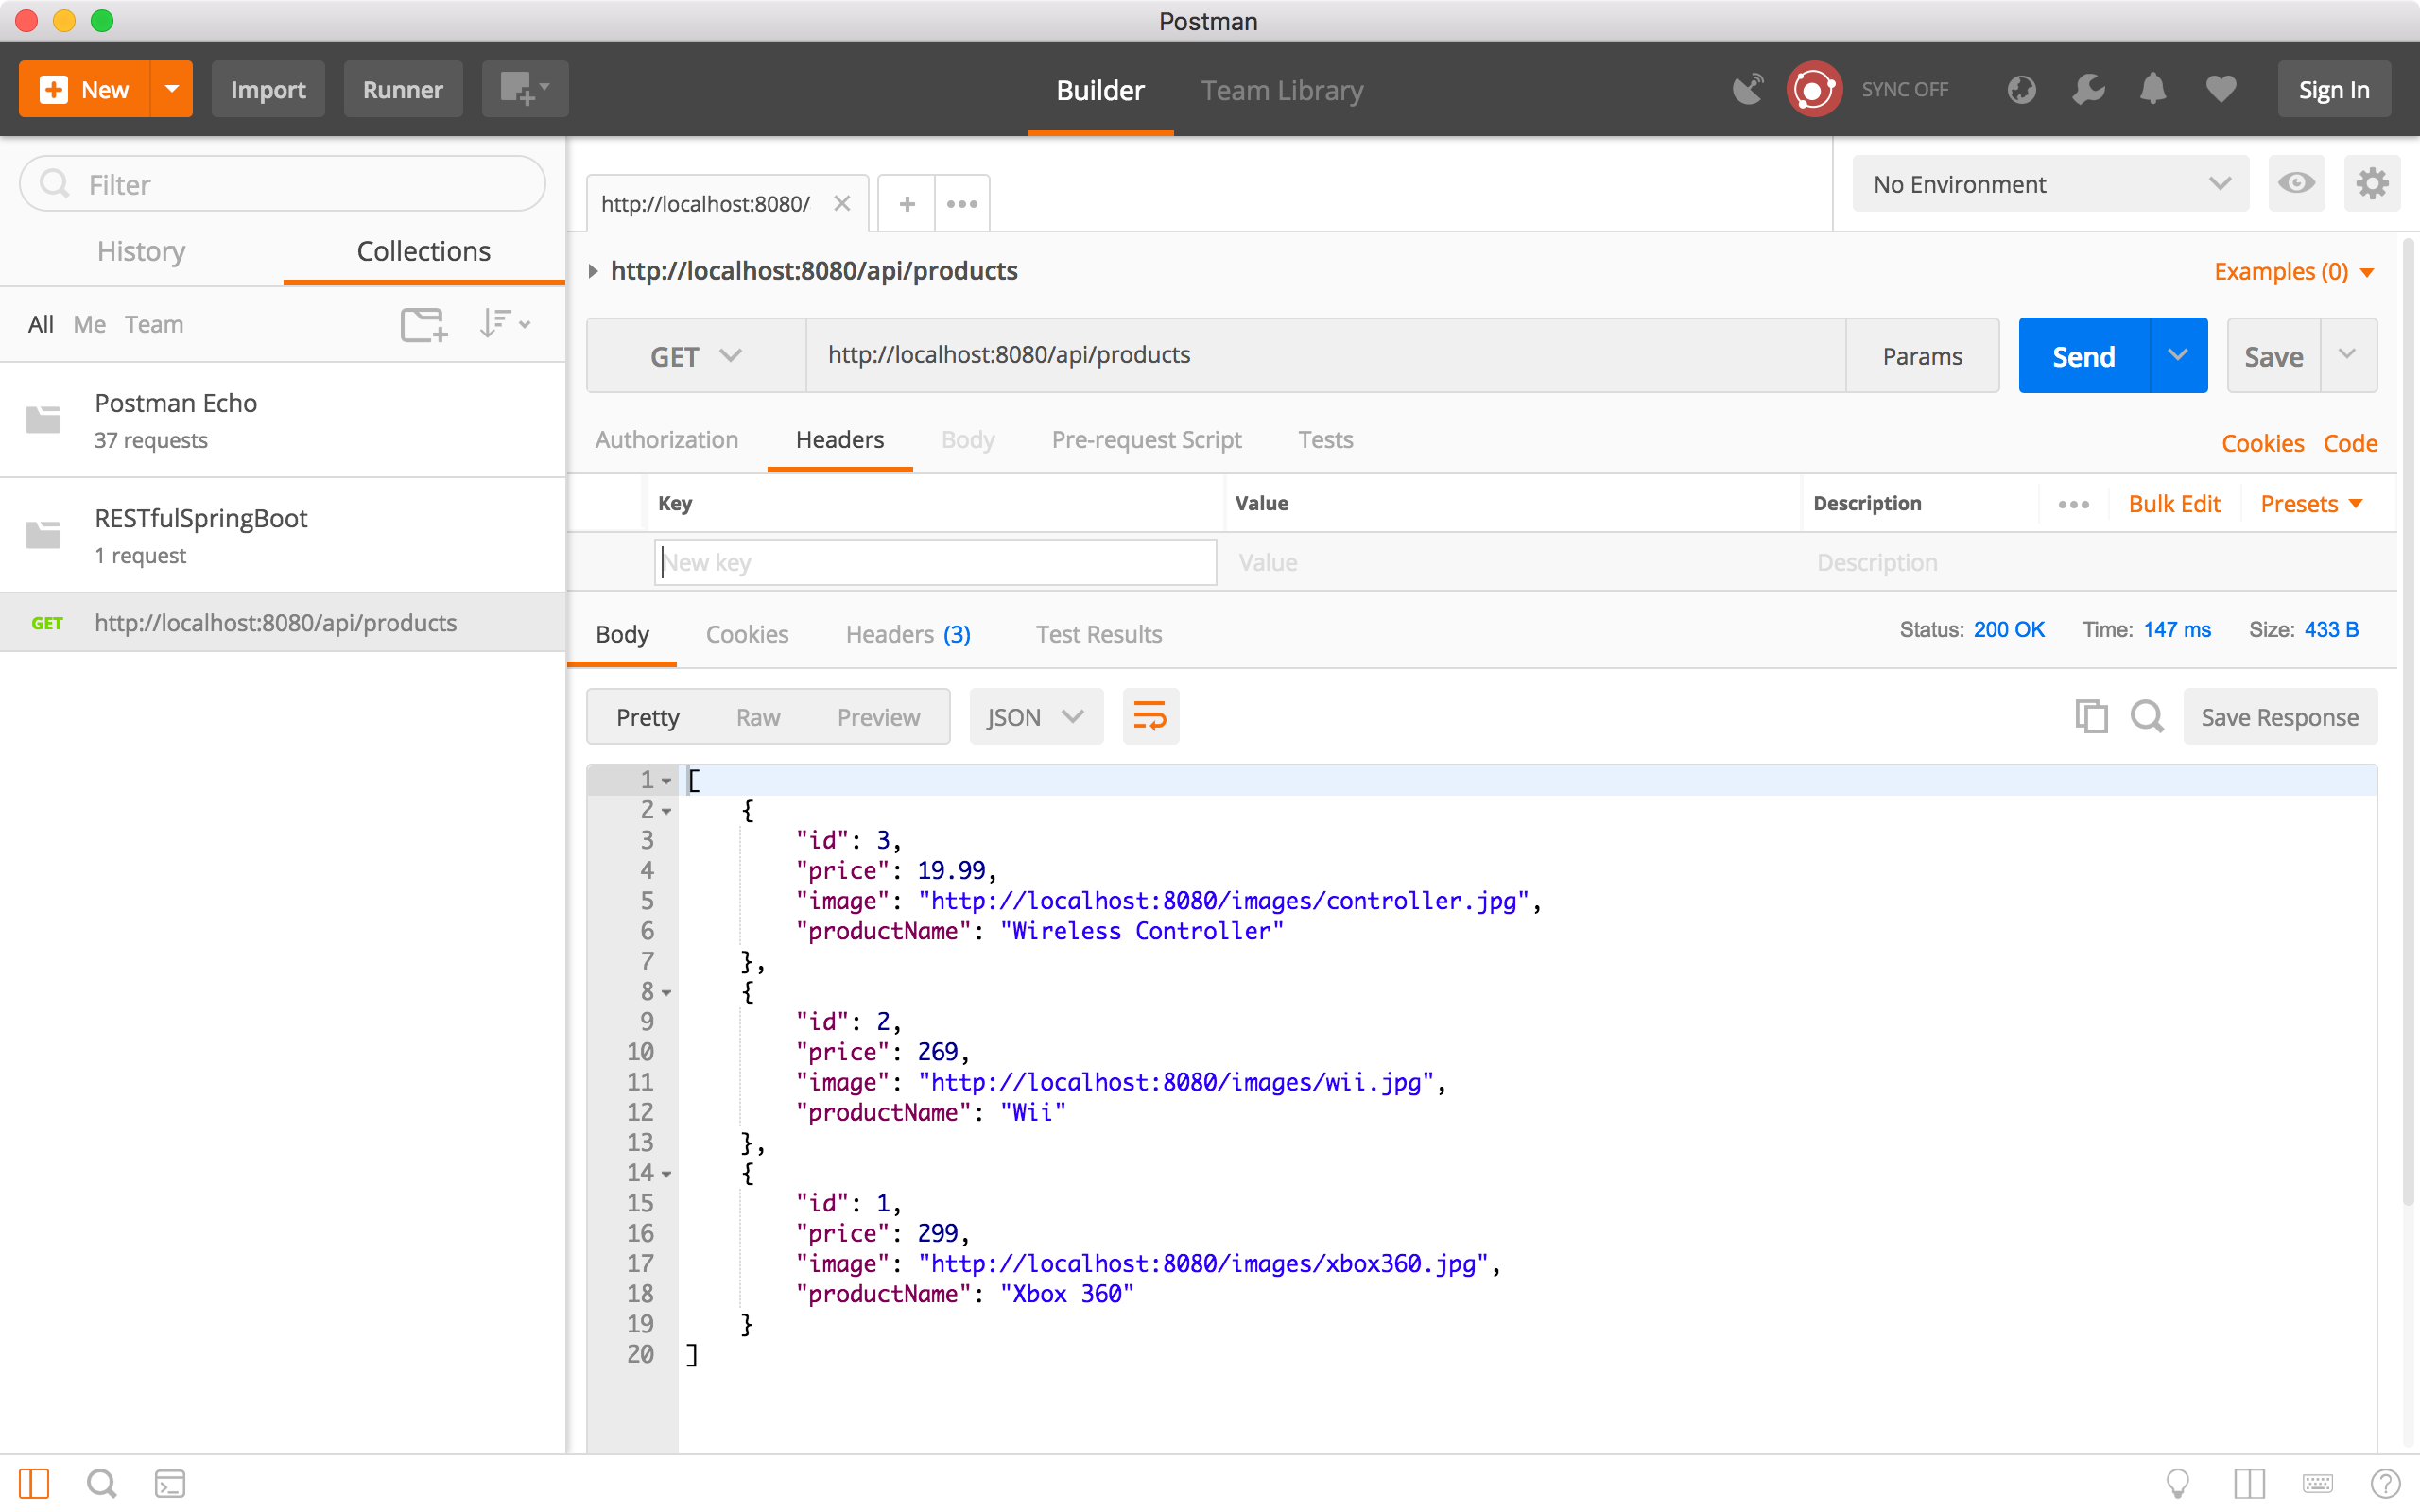This screenshot has width=2420, height=1512.
Task: Expand the Save button dropdown arrow
Action: [2348, 355]
